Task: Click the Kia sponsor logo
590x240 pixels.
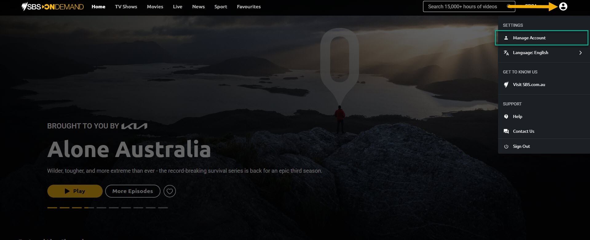Action: pos(134,126)
